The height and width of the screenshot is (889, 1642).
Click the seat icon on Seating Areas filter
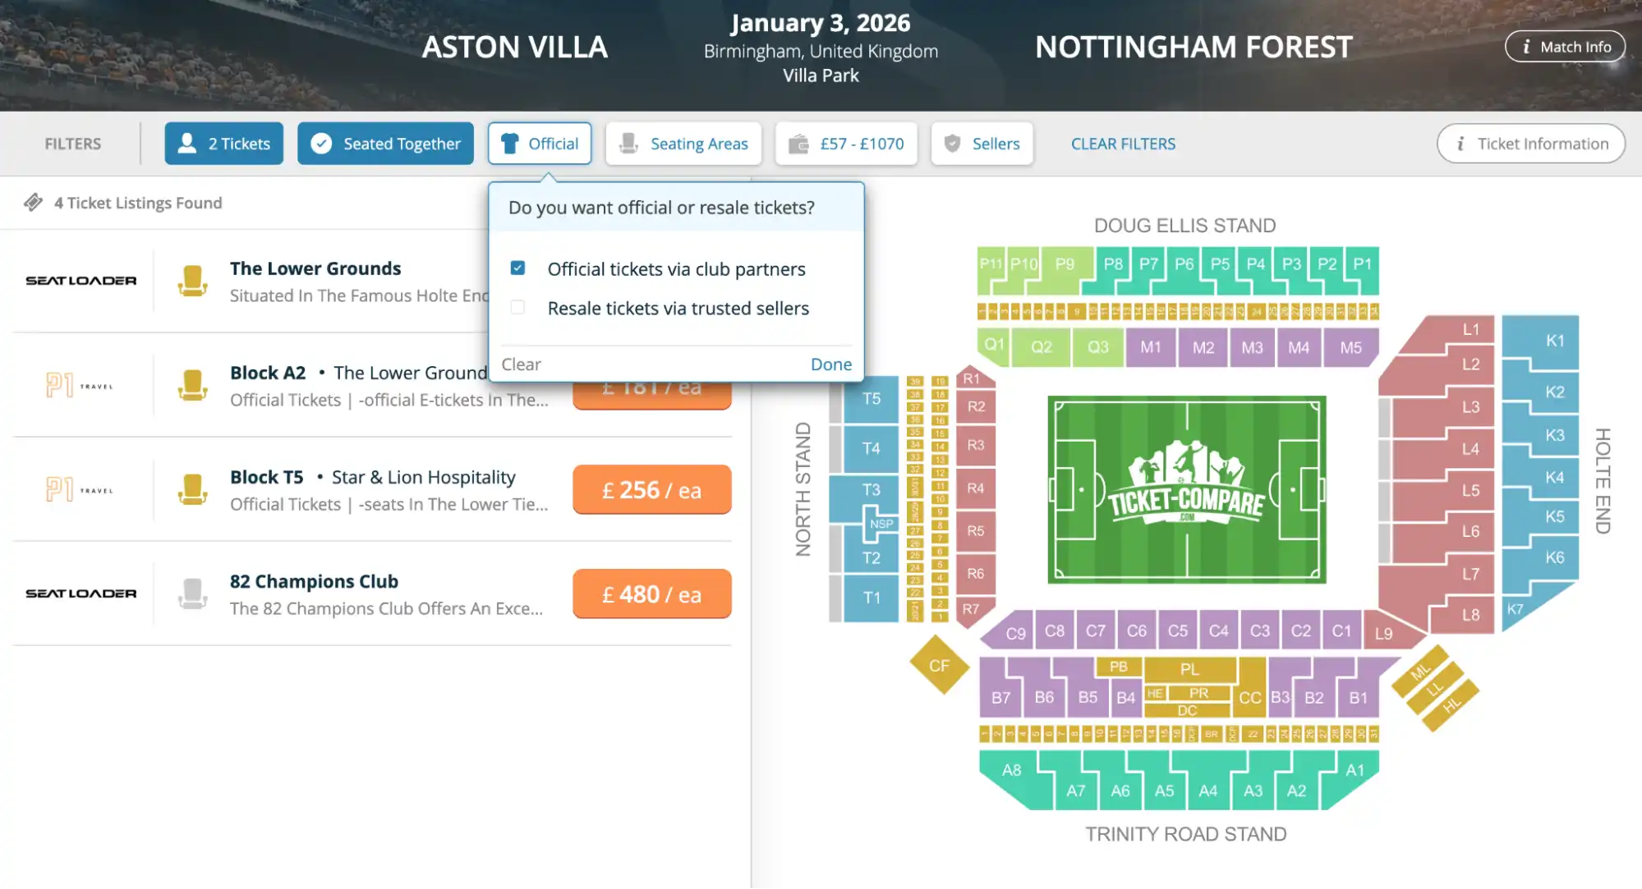point(628,143)
